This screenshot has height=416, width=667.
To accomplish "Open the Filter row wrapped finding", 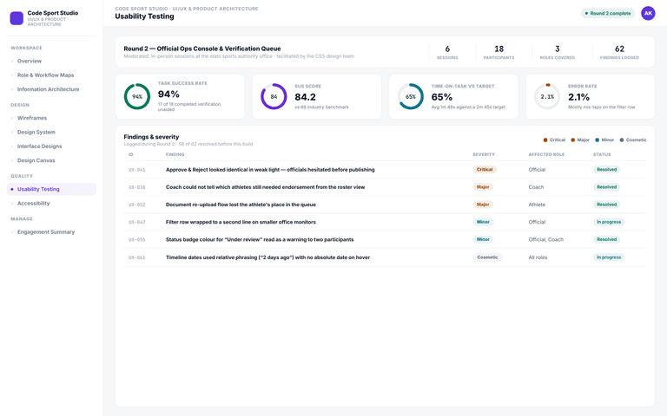I will pyautogui.click(x=241, y=222).
